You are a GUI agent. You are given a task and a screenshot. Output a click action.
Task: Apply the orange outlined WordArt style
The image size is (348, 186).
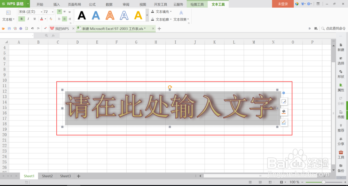point(110,15)
